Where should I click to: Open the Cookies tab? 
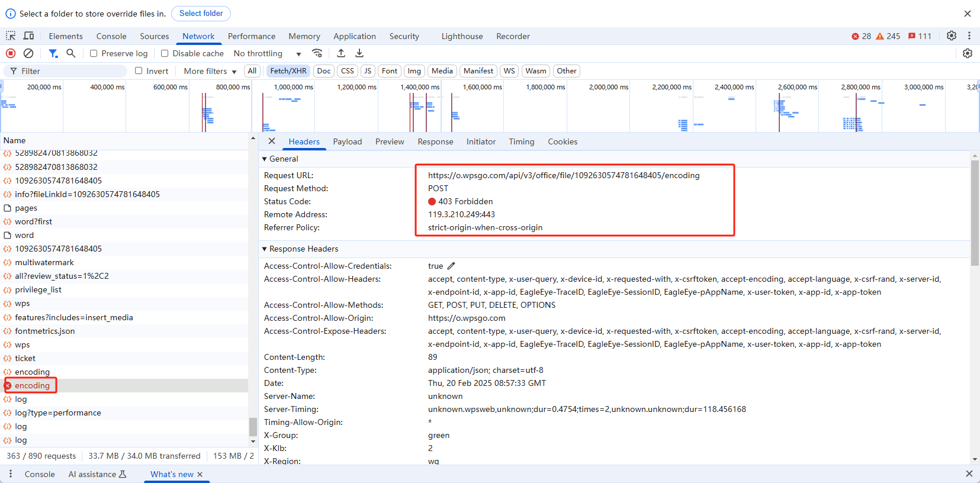[x=563, y=141]
